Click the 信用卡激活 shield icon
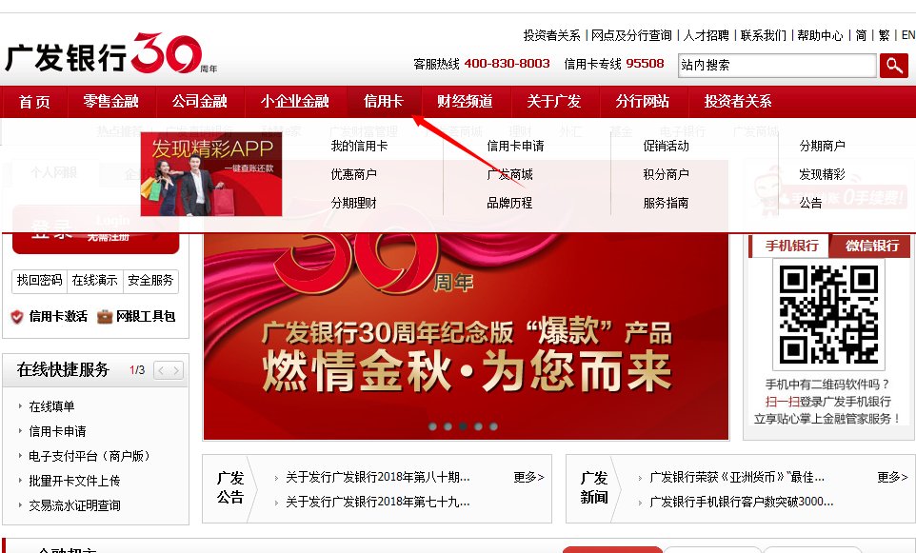The image size is (916, 553). [16, 315]
